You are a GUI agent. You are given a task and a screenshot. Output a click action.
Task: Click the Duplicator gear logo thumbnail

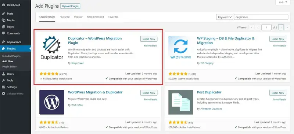(52, 48)
